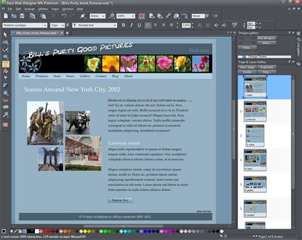Pin the Designs gallery panel
The image size is (302, 240).
289,32
